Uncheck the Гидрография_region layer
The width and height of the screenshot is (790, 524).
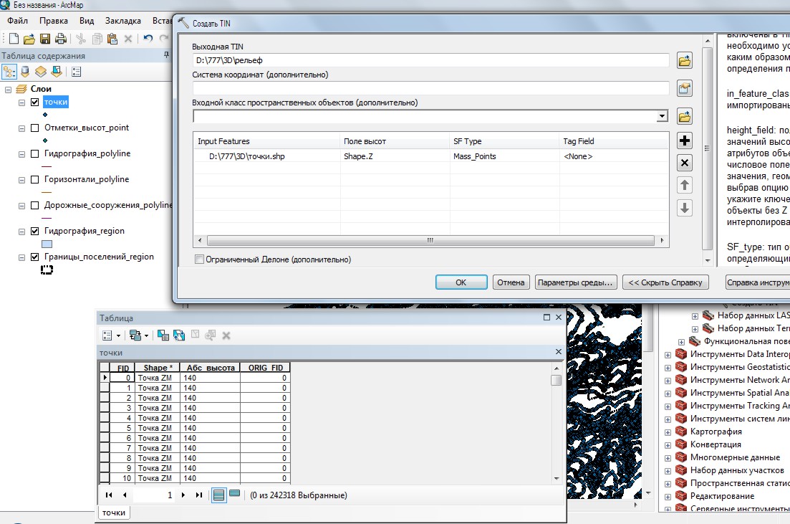[34, 232]
